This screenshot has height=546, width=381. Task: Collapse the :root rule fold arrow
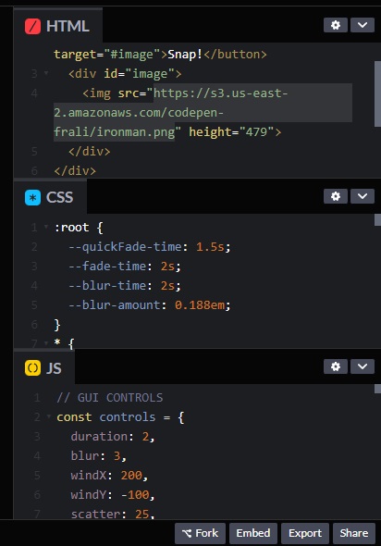tap(46, 227)
